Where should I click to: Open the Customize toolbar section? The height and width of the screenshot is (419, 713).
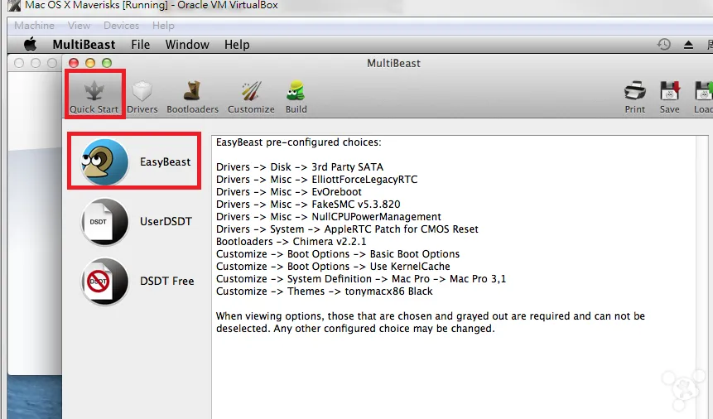point(251,97)
